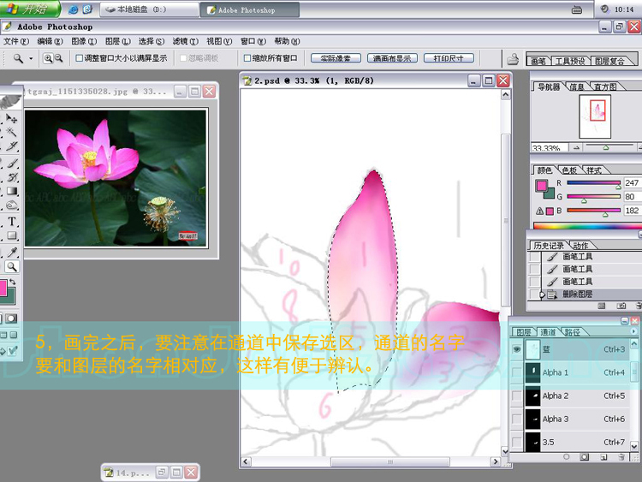Switch to the 直方图 tab

click(x=605, y=86)
